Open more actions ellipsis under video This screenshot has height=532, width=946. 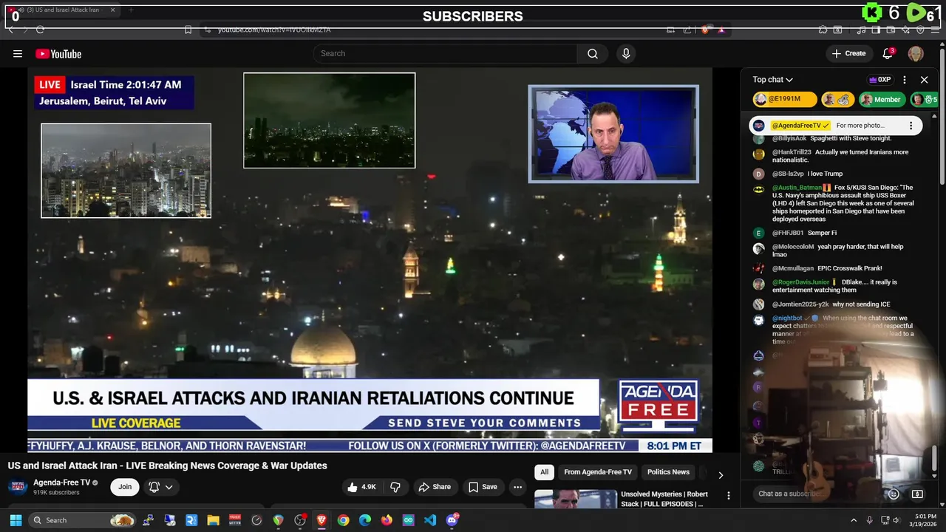point(517,487)
